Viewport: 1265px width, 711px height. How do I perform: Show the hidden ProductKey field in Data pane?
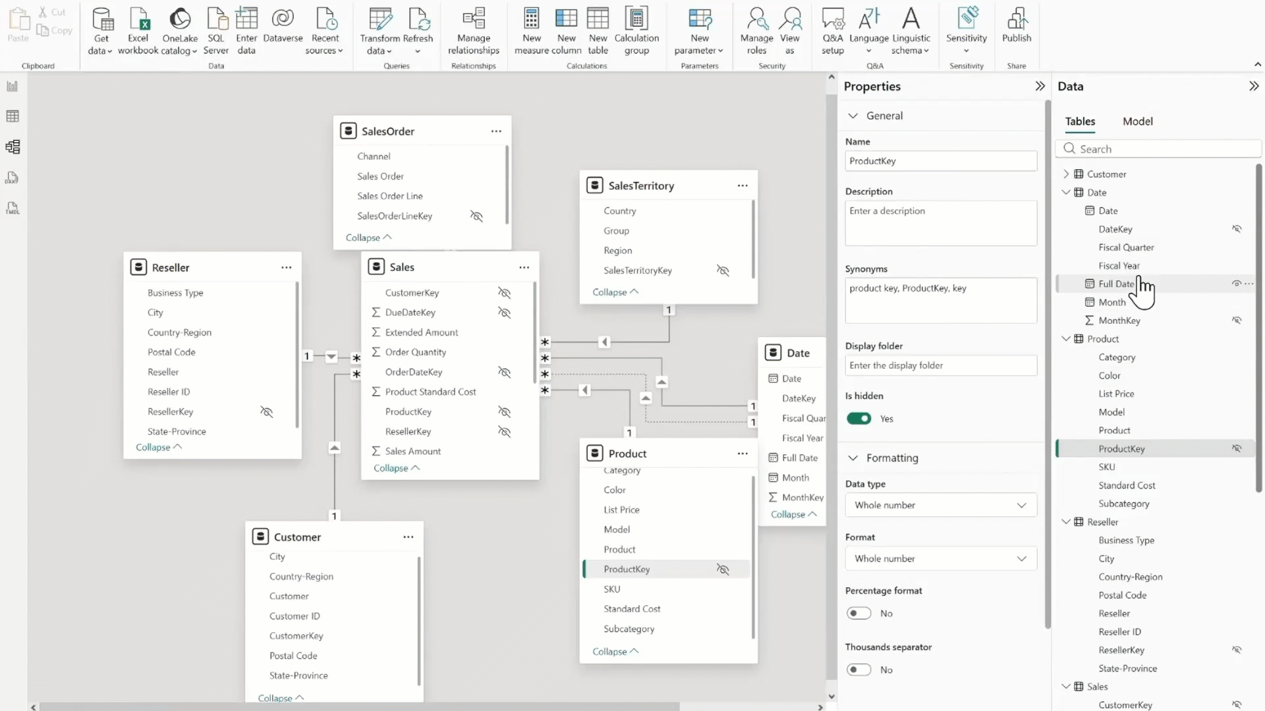pos(1237,448)
